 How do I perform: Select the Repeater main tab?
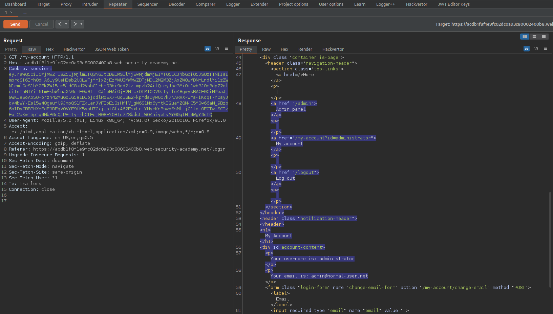point(118,4)
